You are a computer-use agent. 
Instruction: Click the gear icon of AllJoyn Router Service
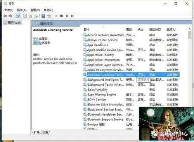[85, 40]
